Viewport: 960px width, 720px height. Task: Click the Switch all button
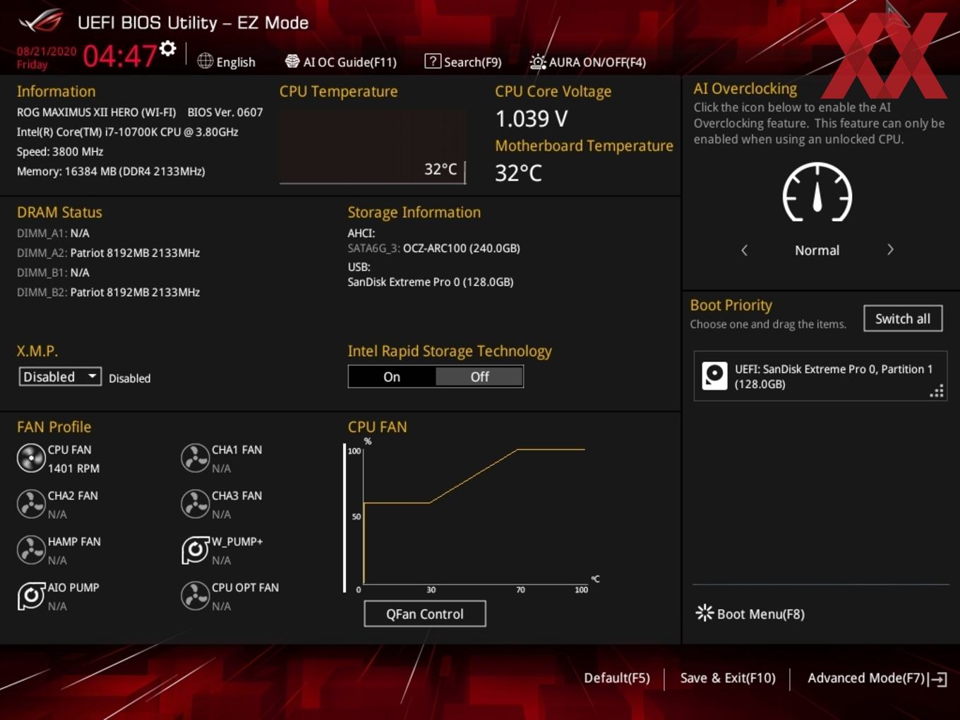tap(903, 318)
